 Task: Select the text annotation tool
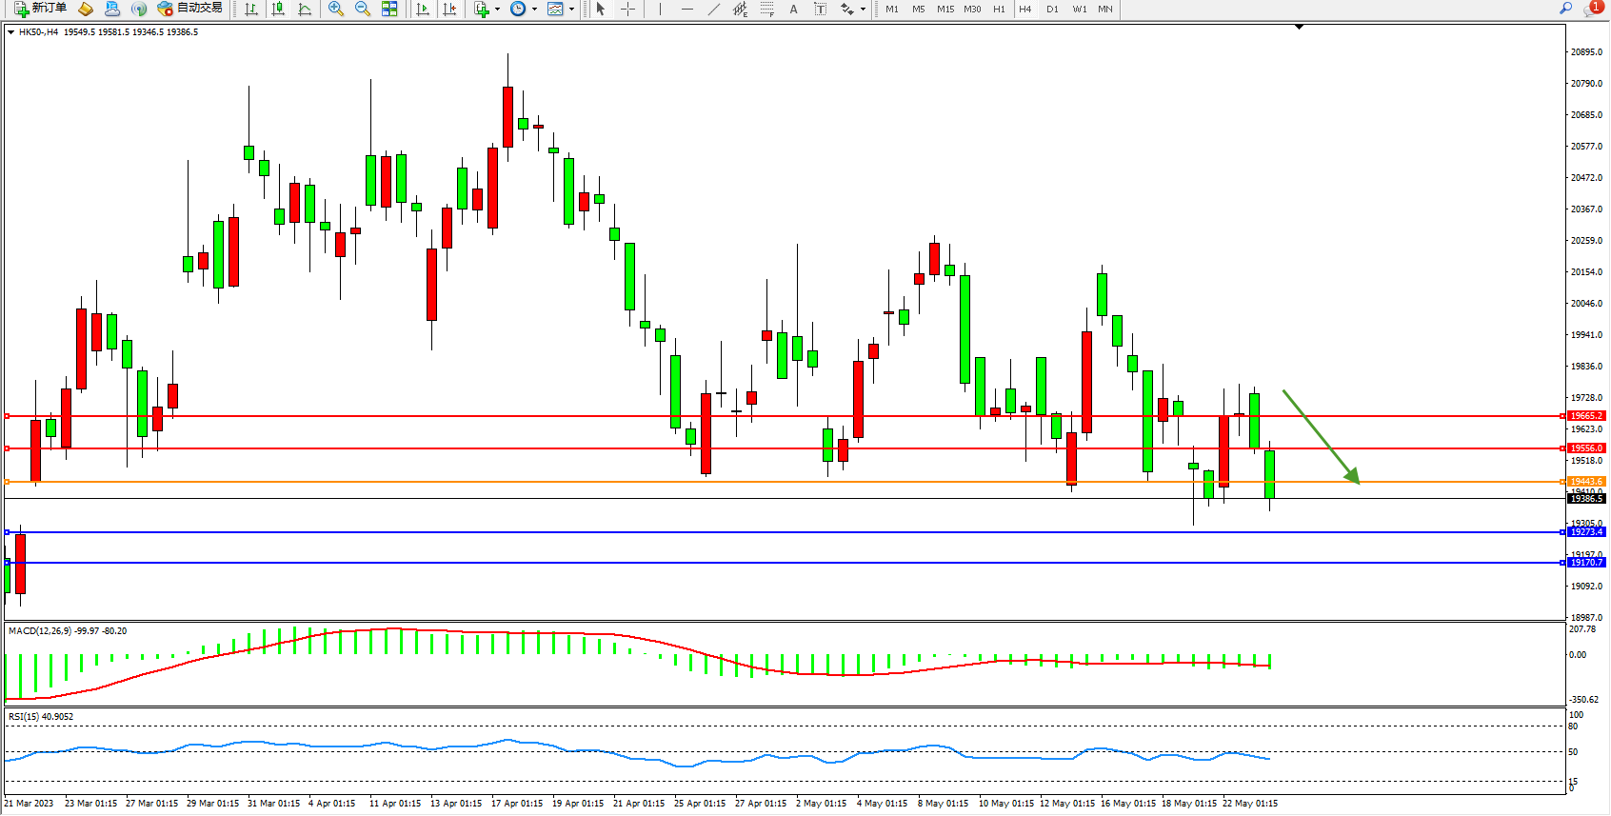[x=793, y=9]
